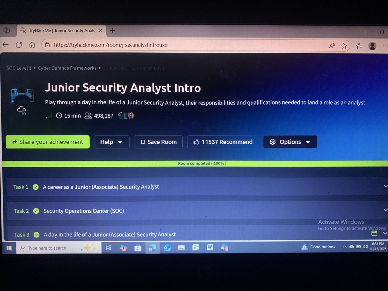The image size is (388, 291).
Task: Open Microsoft Store from the taskbar
Action: click(138, 248)
